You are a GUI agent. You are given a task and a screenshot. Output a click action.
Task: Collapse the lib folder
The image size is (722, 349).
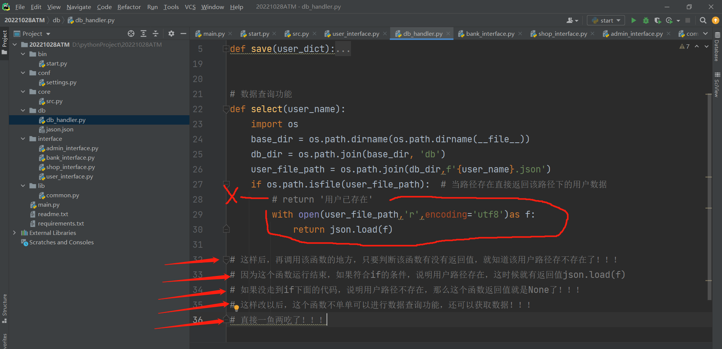[23, 186]
